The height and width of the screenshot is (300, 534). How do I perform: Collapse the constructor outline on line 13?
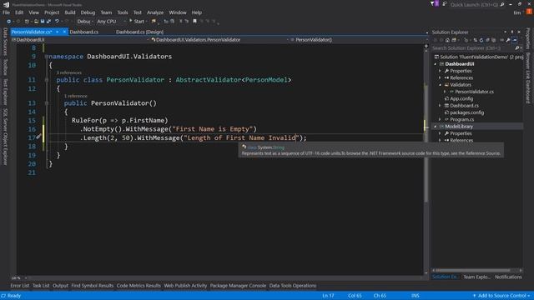[47, 103]
